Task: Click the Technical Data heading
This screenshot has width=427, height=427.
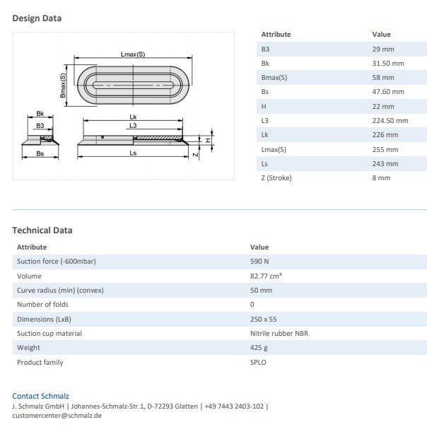Action: 42,230
